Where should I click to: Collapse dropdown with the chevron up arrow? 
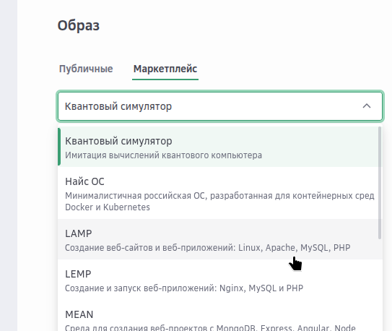(x=367, y=106)
